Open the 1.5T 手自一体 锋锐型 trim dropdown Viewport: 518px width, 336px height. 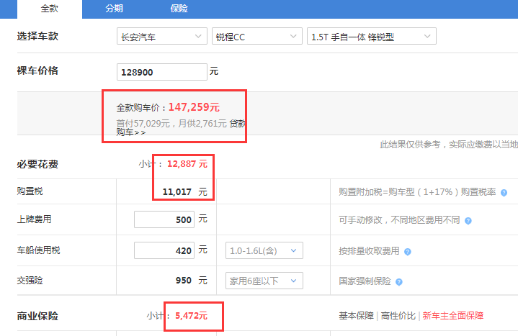pos(372,36)
